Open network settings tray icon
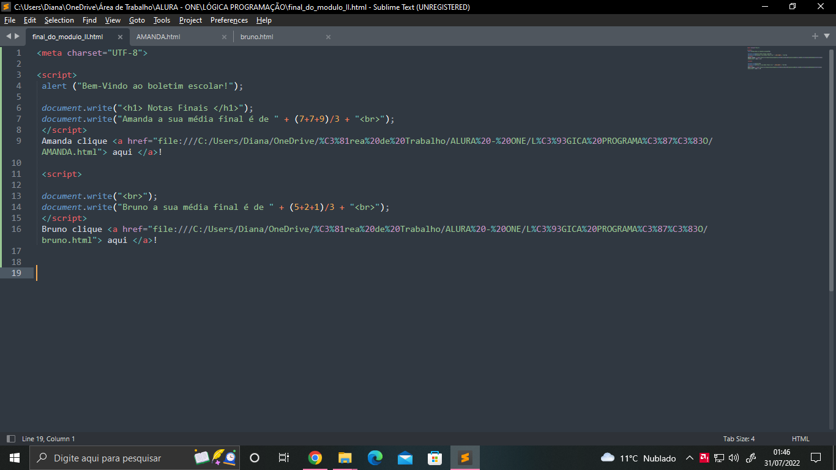Viewport: 836px width, 470px height. pos(720,458)
